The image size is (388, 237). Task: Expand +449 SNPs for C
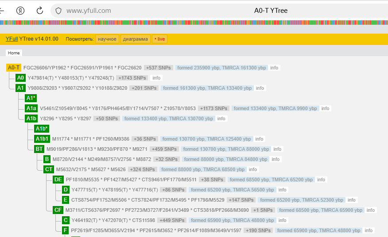pyautogui.click(x=172, y=220)
